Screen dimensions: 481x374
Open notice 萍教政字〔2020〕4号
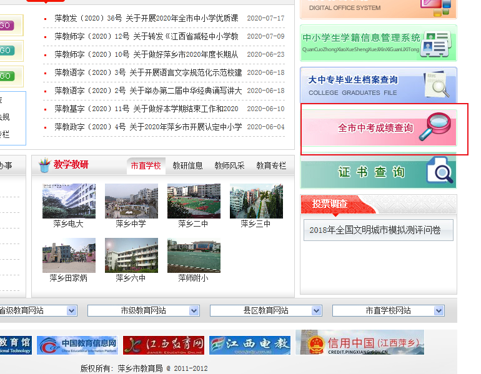pyautogui.click(x=148, y=127)
